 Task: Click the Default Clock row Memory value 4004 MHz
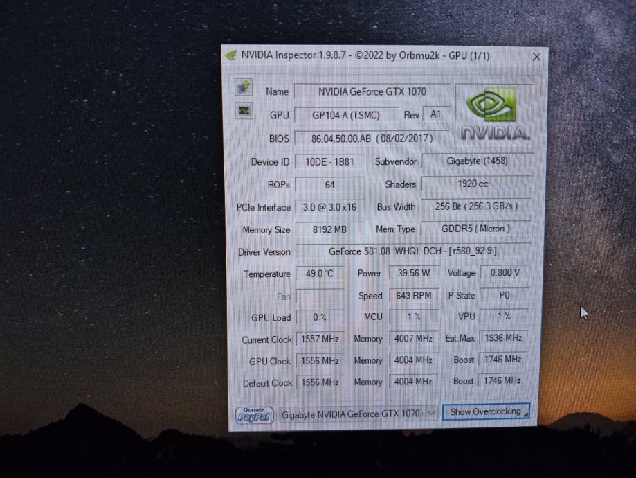[413, 381]
